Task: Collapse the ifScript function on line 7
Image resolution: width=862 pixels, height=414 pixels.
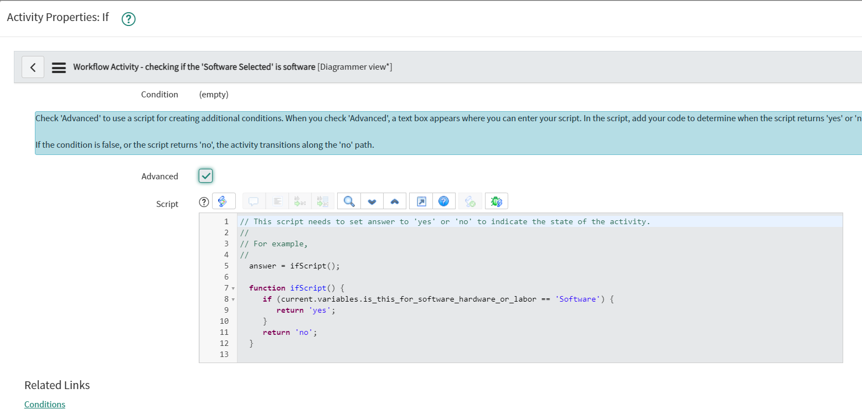Action: tap(232, 288)
